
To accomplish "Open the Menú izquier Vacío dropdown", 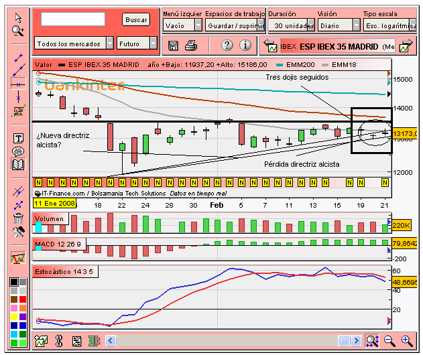I will click(x=182, y=25).
